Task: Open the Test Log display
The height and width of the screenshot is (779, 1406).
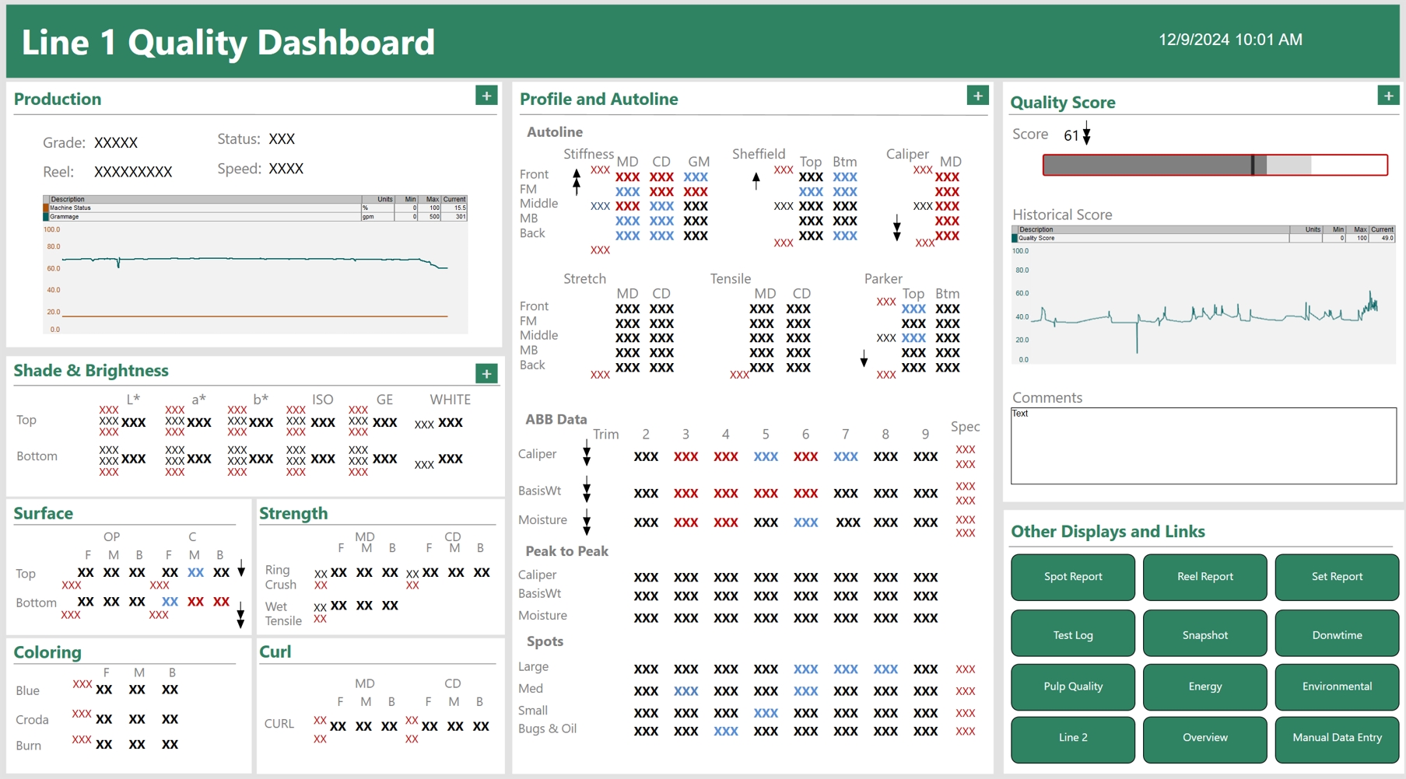Action: click(x=1073, y=635)
